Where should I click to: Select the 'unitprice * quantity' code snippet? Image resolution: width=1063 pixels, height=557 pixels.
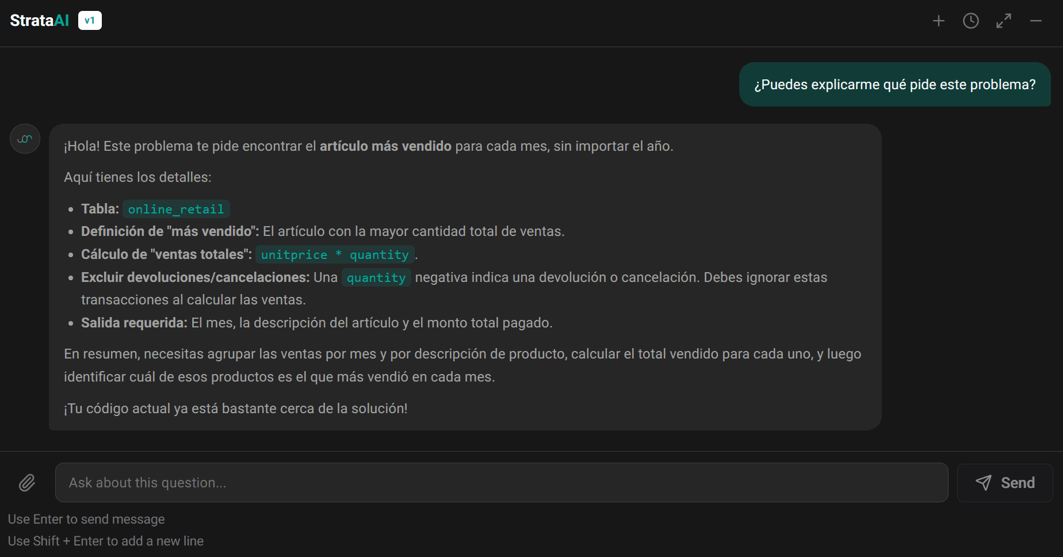click(x=335, y=254)
